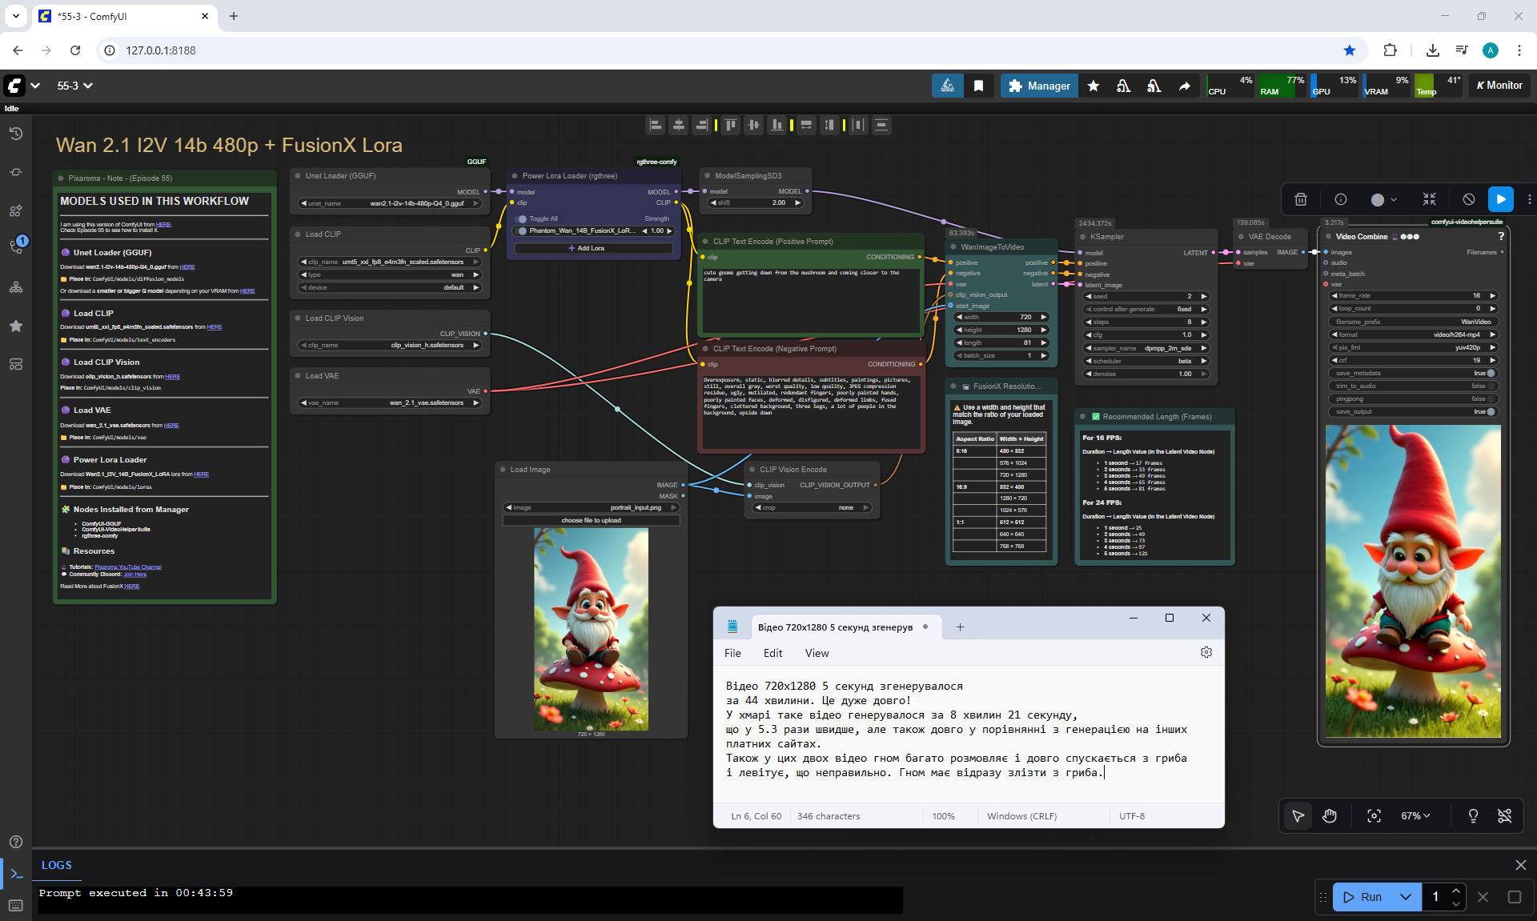Screen dimensions: 1537x921
Task: Bypass selected node with the crossed-circle icon
Action: point(1468,199)
